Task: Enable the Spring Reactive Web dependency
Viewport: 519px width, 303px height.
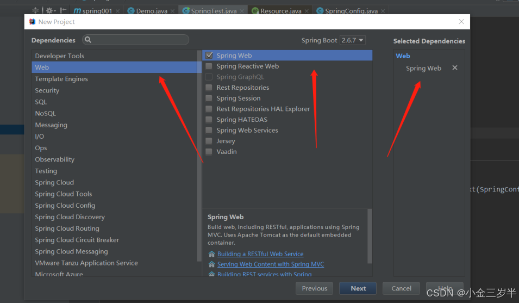Action: coord(209,66)
